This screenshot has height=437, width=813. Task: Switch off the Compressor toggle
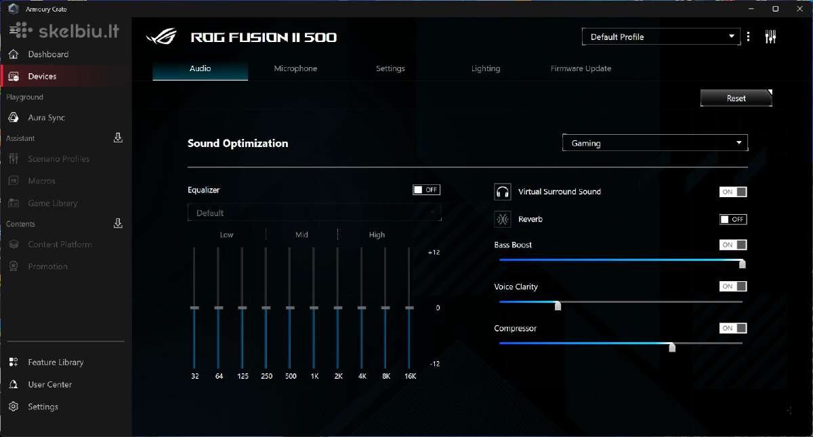click(733, 329)
